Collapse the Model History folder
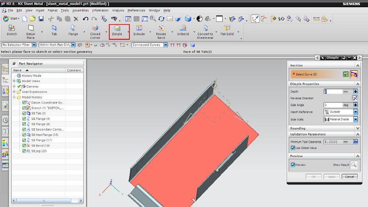Image resolution: width=368 pixels, height=207 pixels. [14, 97]
